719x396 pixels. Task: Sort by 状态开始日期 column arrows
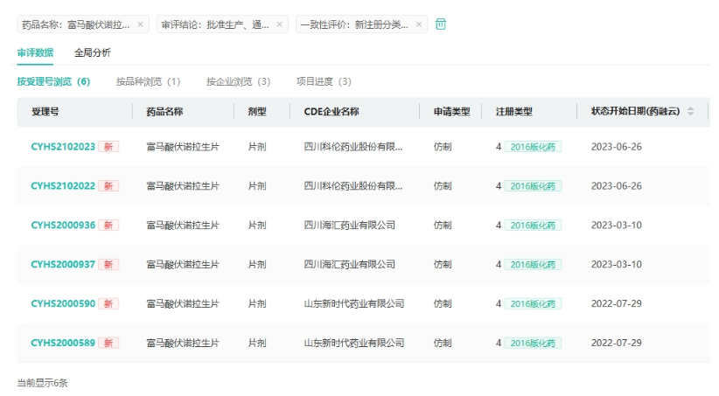[690, 112]
